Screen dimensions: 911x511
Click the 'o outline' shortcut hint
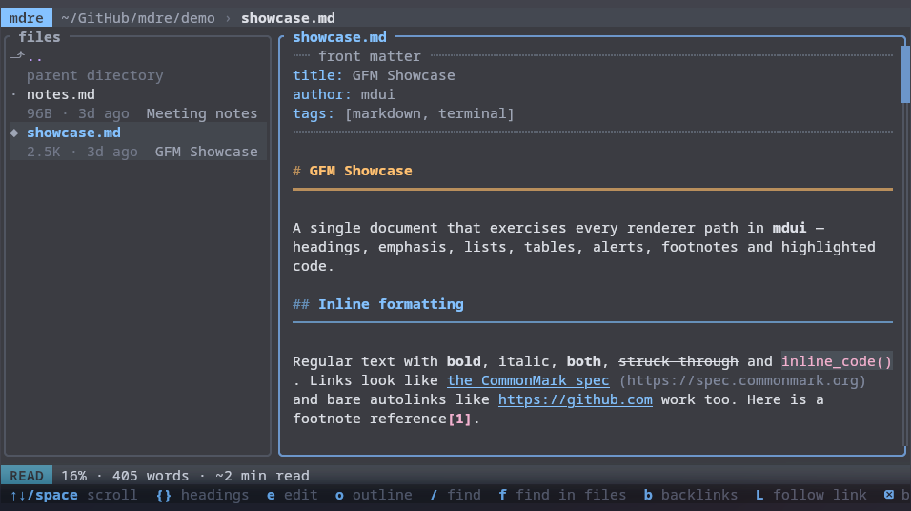(x=374, y=495)
